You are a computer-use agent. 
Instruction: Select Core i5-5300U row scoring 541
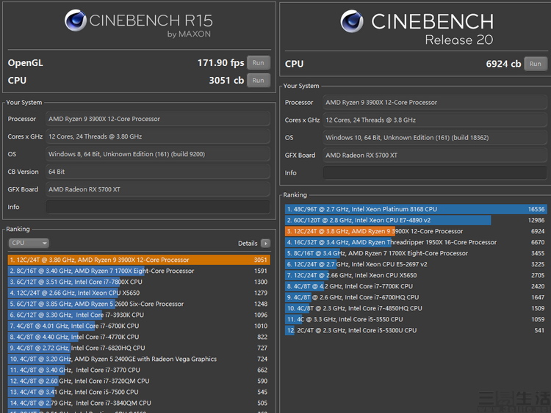pyautogui.click(x=416, y=330)
